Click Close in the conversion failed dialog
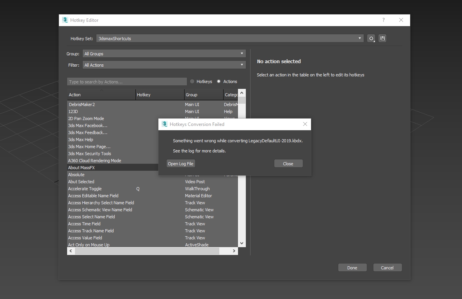The height and width of the screenshot is (299, 462). [288, 164]
